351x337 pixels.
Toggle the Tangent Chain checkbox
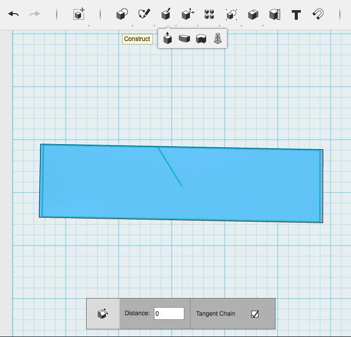255,314
